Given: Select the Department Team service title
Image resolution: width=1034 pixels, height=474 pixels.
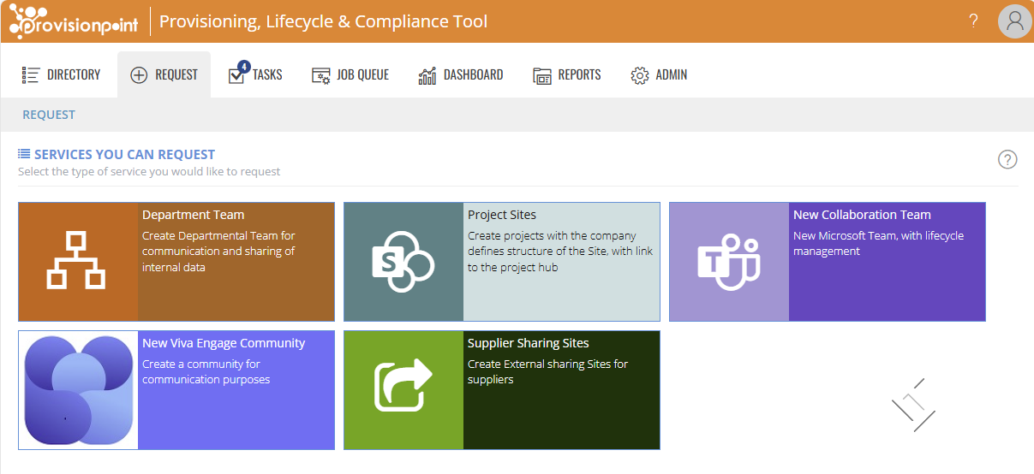Looking at the screenshot, I should tap(193, 215).
